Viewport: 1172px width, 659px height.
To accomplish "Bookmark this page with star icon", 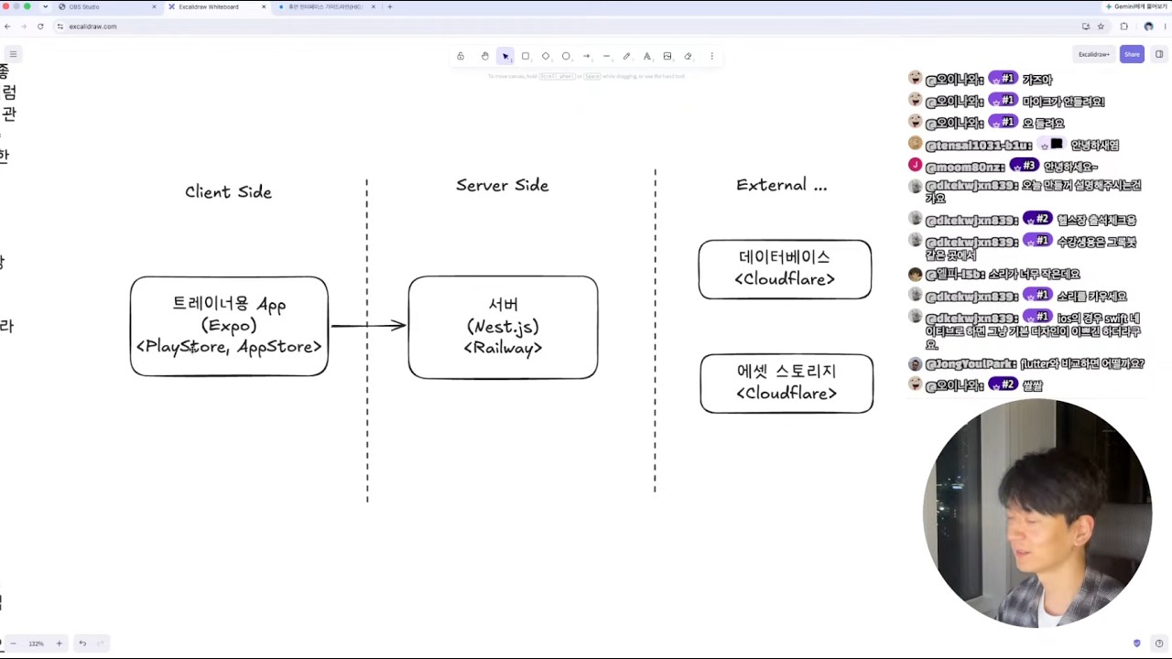I will coord(1101,27).
